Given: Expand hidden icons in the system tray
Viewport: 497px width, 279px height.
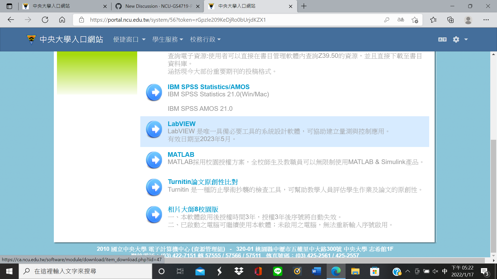Looking at the screenshot, I should [408, 271].
